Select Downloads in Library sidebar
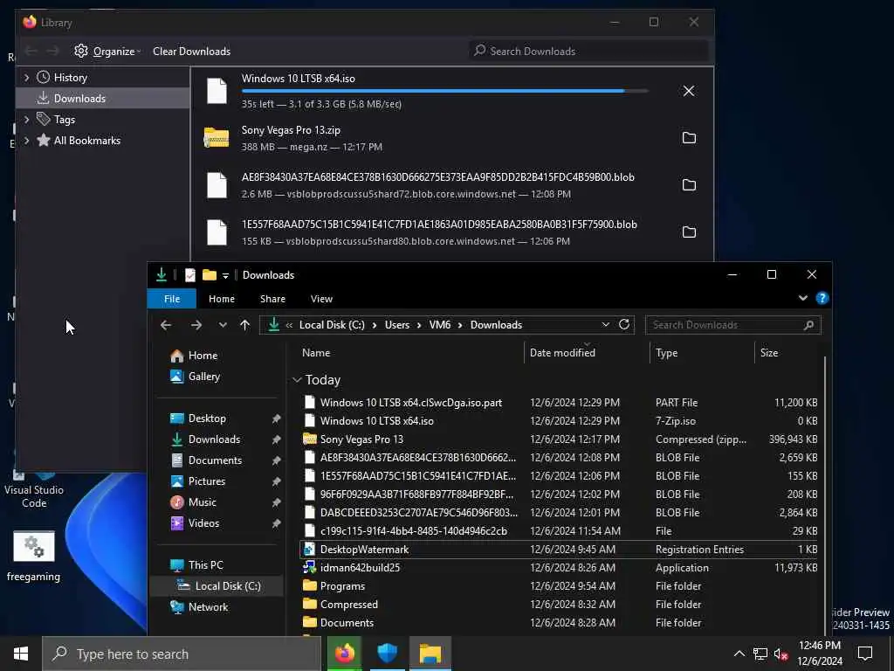The image size is (894, 671). pos(103,98)
